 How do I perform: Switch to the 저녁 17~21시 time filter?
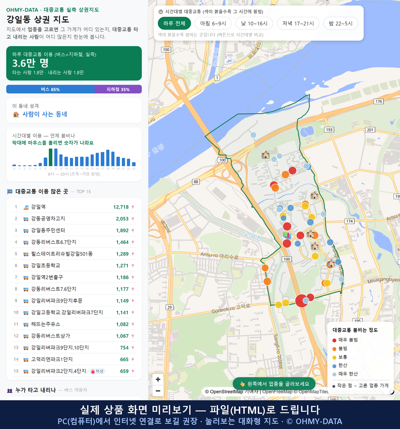pos(298,23)
